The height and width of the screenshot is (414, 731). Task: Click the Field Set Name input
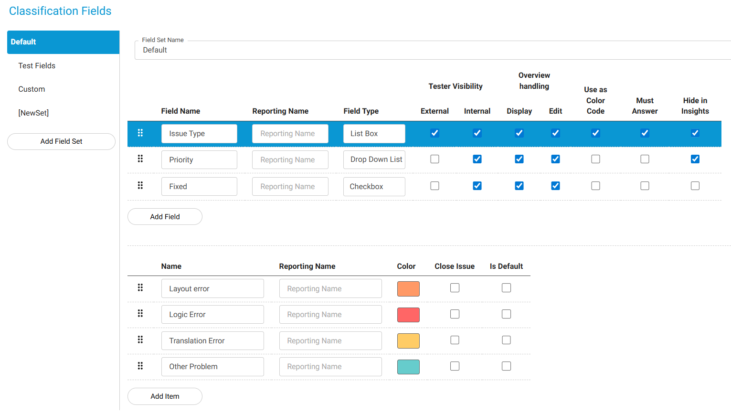tap(430, 50)
